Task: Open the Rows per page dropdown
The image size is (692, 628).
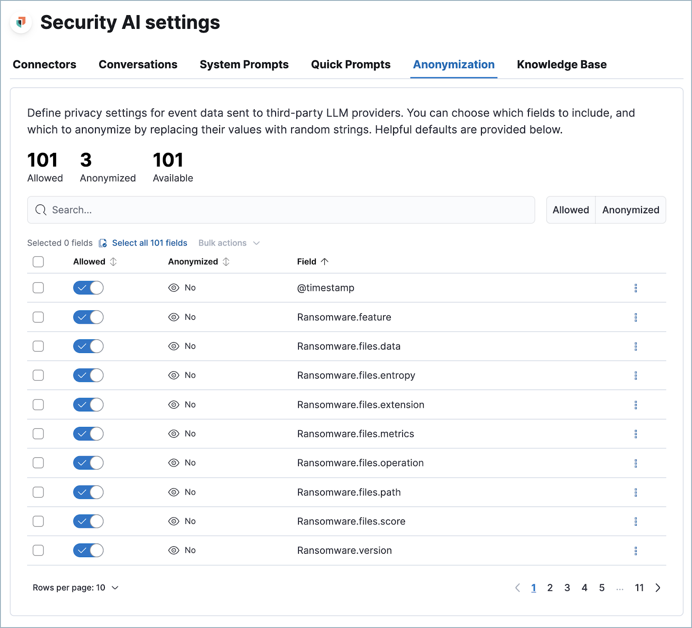Action: click(x=76, y=587)
